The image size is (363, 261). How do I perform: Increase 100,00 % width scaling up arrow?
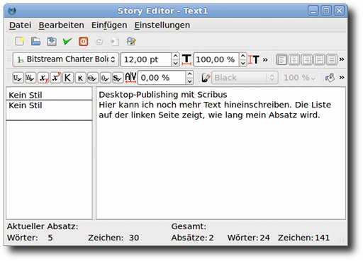click(243, 56)
